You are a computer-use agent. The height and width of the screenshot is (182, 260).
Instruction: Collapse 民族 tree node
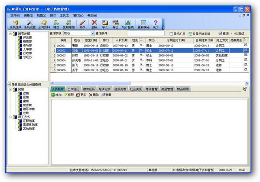point(10,89)
